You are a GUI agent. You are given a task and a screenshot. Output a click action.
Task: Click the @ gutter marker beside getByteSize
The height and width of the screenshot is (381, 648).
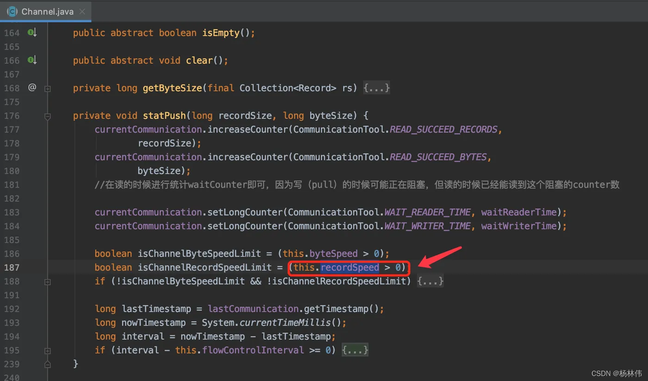32,87
